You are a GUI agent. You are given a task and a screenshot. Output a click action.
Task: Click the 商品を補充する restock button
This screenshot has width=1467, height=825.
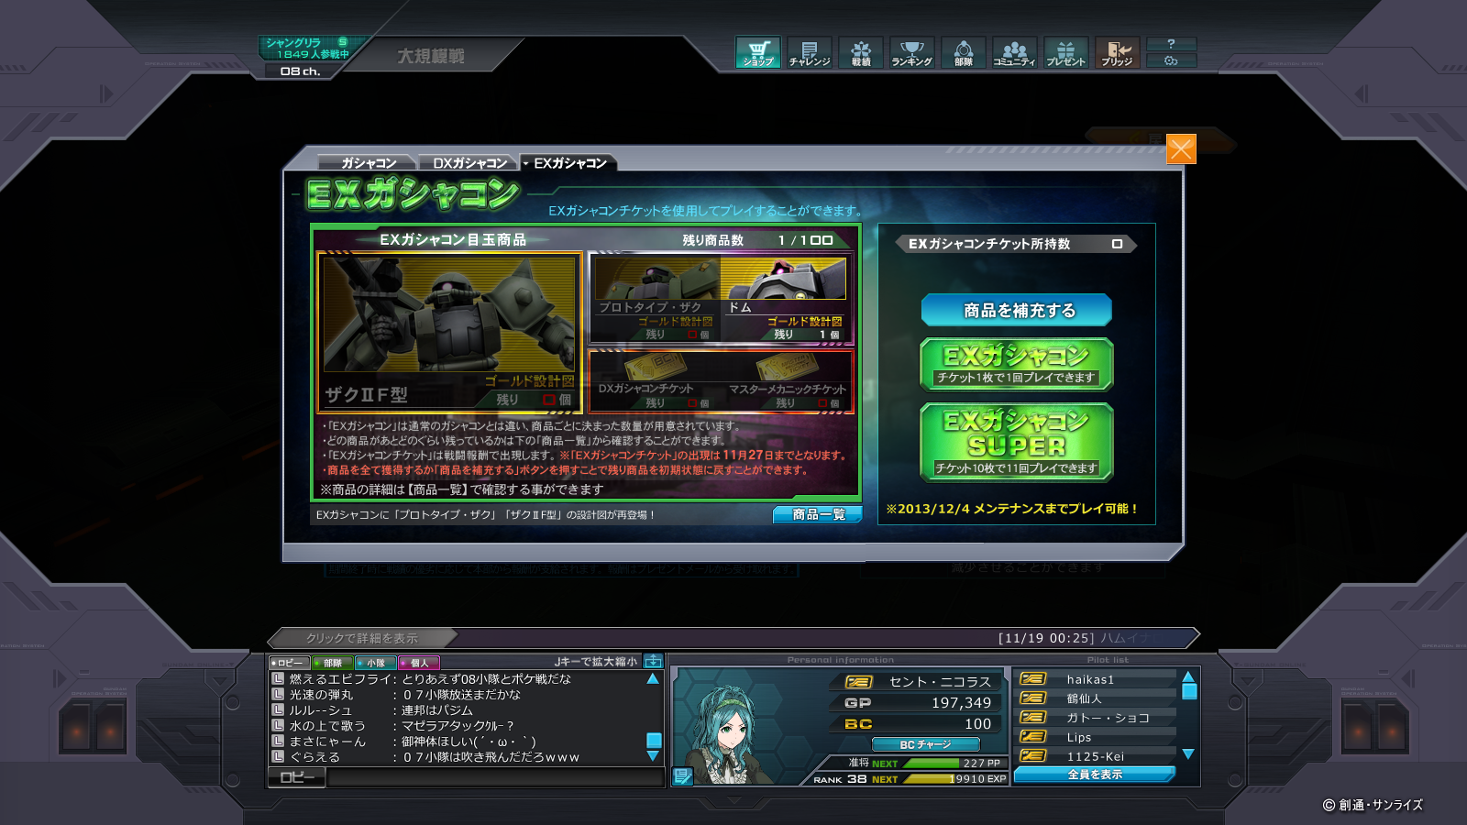pyautogui.click(x=1017, y=311)
